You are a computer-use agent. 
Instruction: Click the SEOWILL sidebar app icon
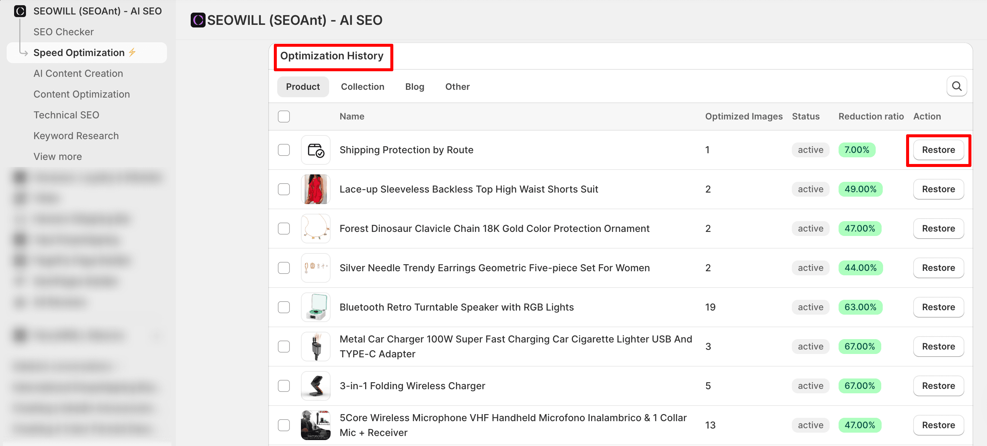pyautogui.click(x=20, y=11)
